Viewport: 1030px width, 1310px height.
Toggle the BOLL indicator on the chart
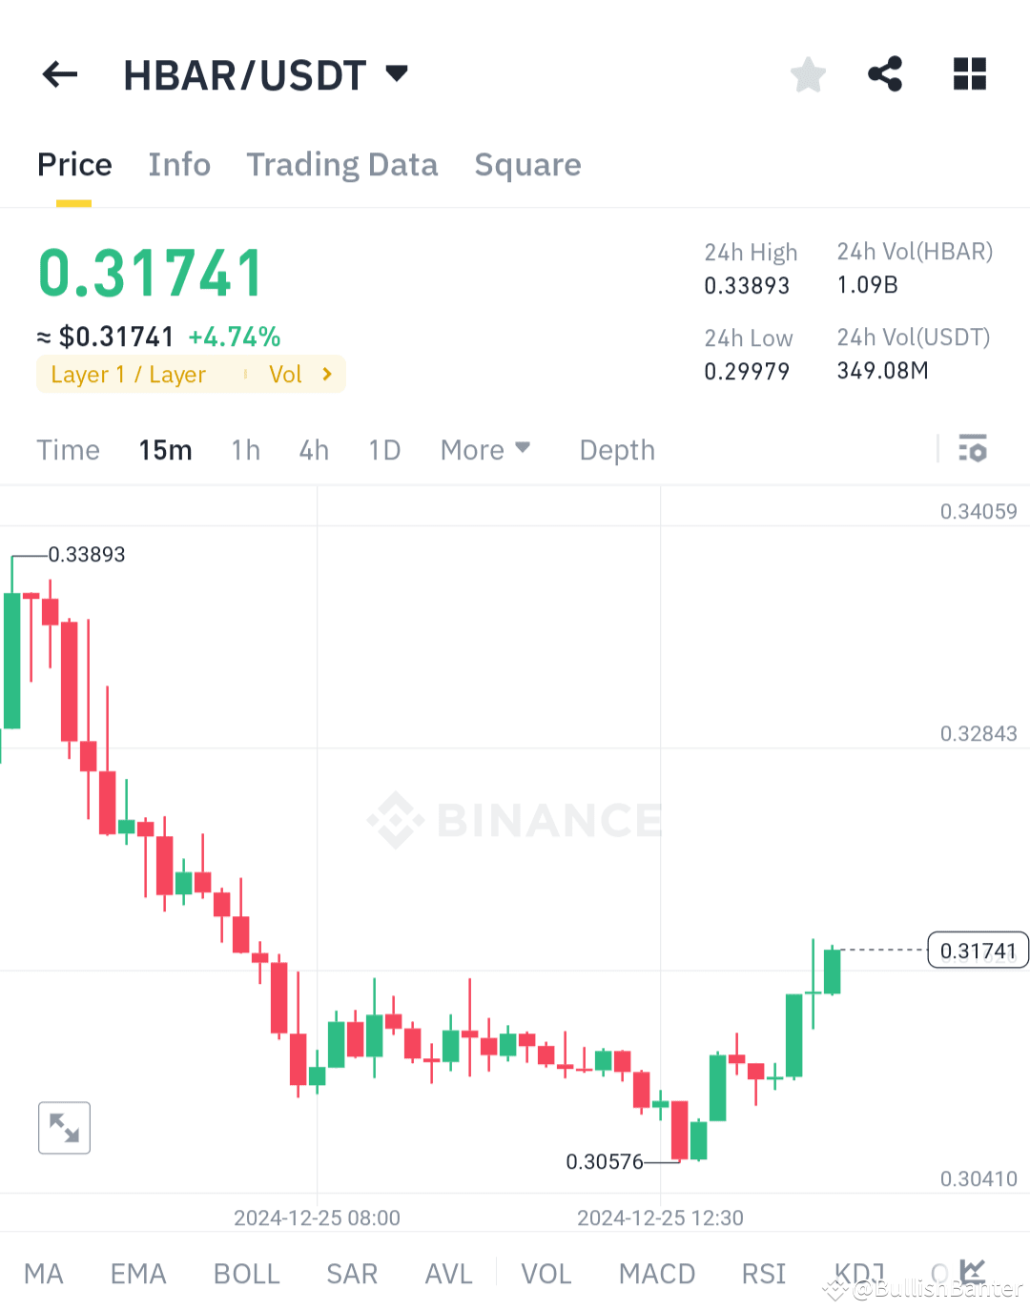click(246, 1274)
